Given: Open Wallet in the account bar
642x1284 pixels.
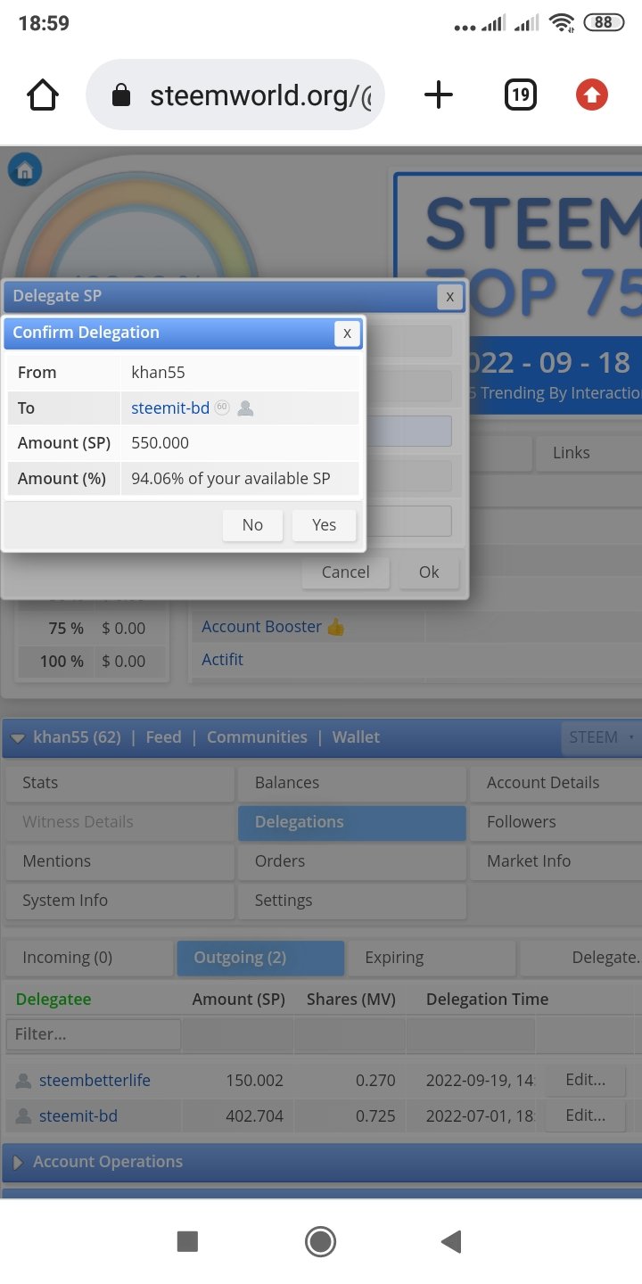Looking at the screenshot, I should 356,737.
